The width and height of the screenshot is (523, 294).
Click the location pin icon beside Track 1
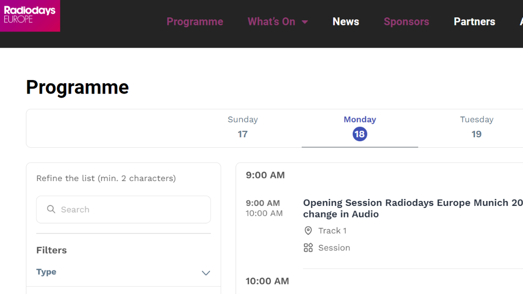click(308, 231)
